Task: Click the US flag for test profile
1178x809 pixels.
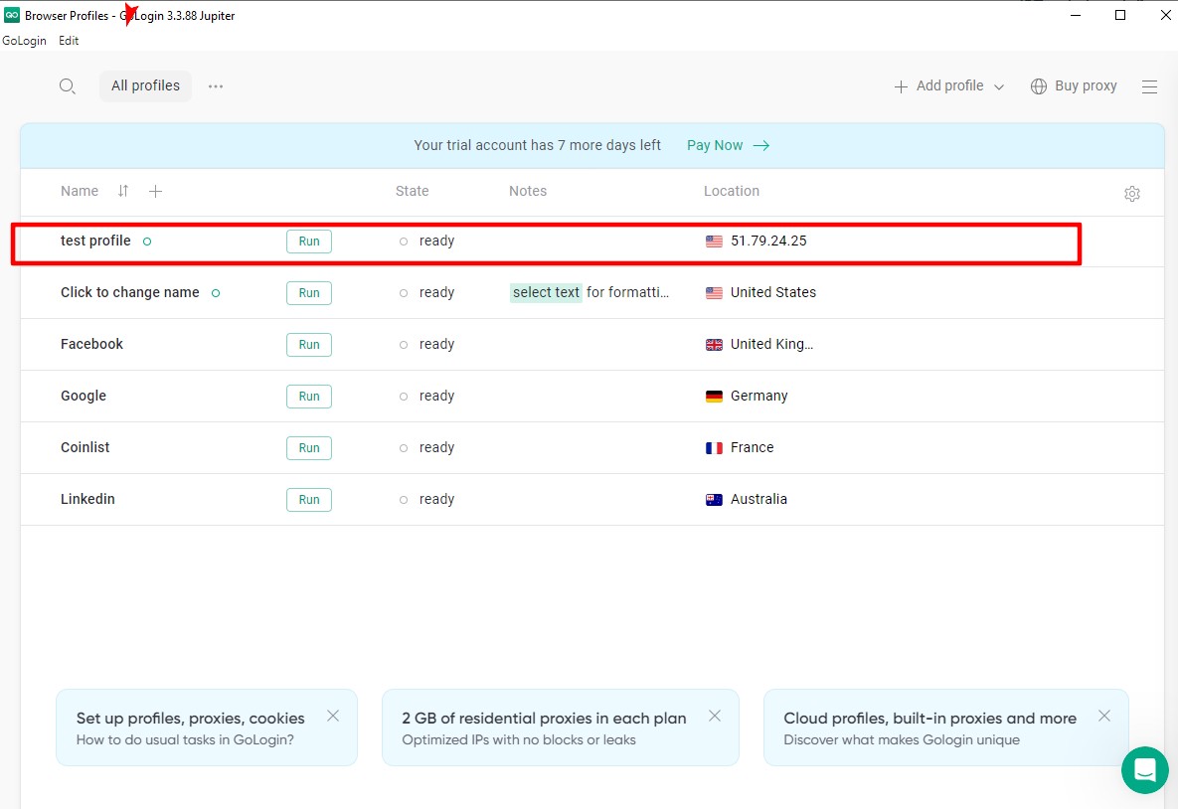Action: tap(714, 242)
